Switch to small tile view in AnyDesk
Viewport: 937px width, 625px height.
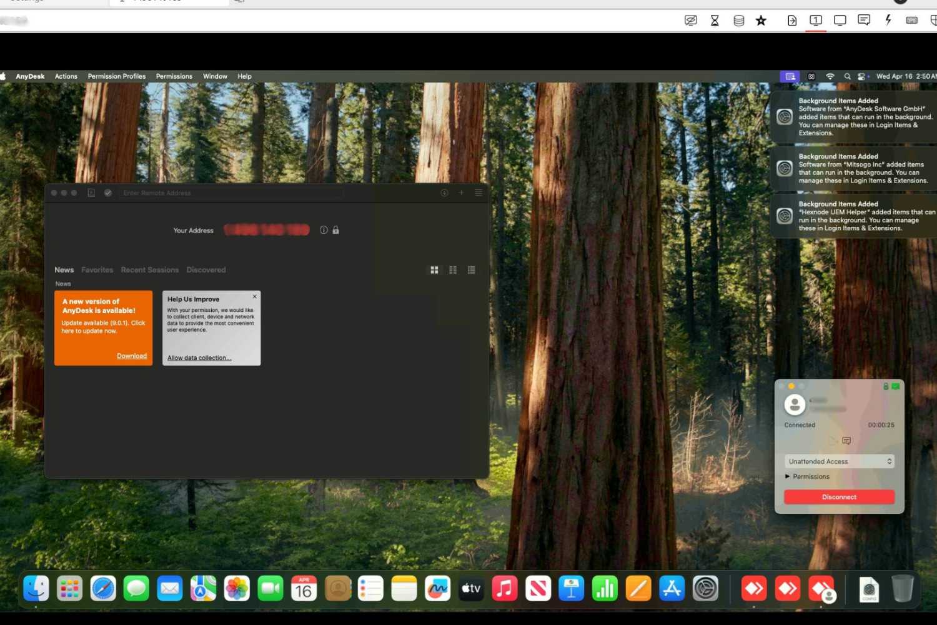point(453,270)
